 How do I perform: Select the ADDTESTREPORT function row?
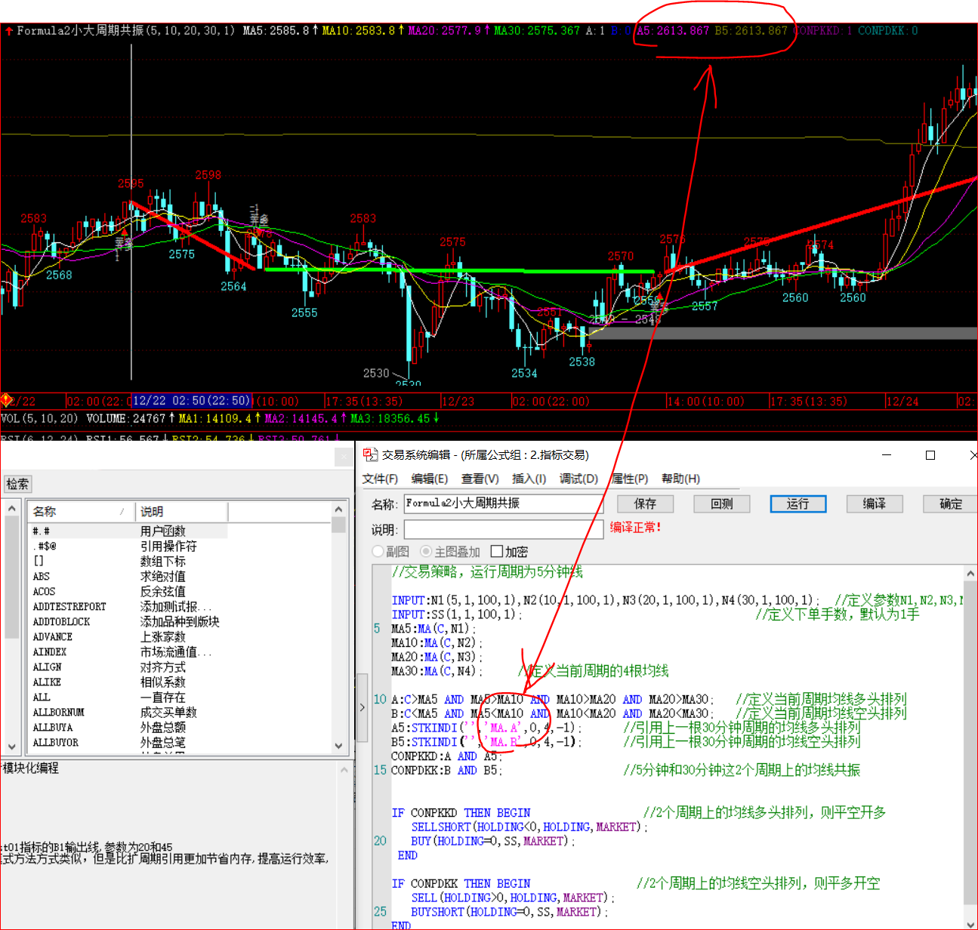tap(128, 606)
